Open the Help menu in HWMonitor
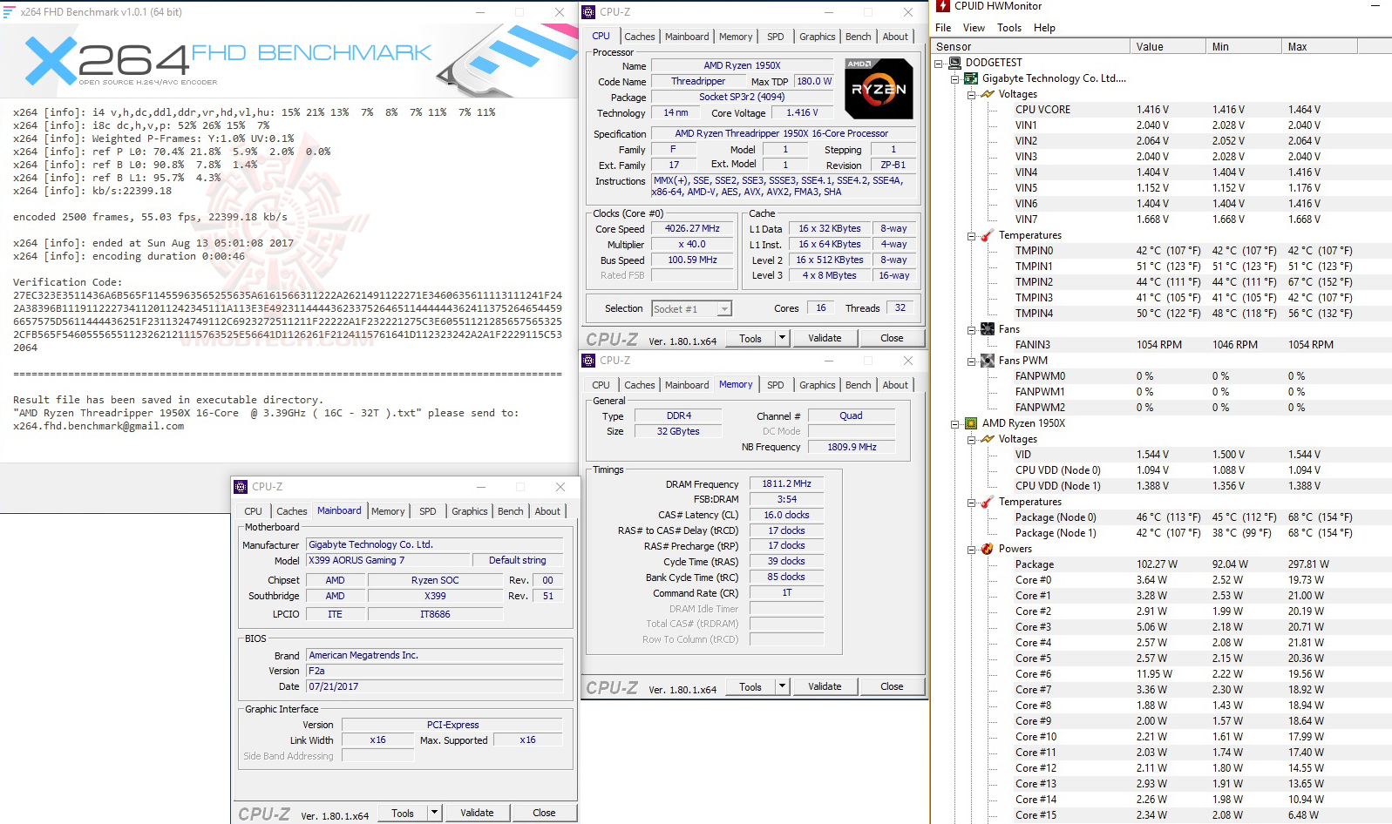This screenshot has height=824, width=1392. (x=1044, y=28)
